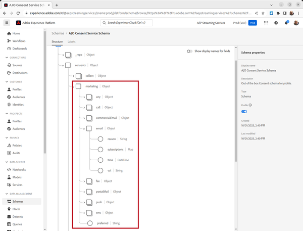Viewport: 303px width, 231px height.
Task: Open the help question mark icon
Action: (276, 23)
